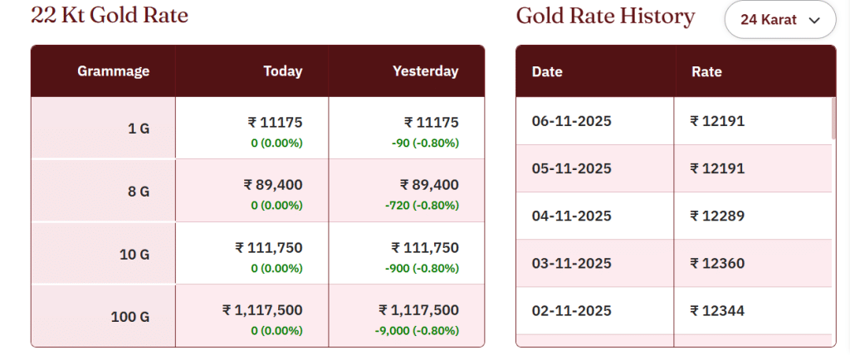Select the 8 G grammage row
Screen dimensions: 850x355
tap(138, 192)
